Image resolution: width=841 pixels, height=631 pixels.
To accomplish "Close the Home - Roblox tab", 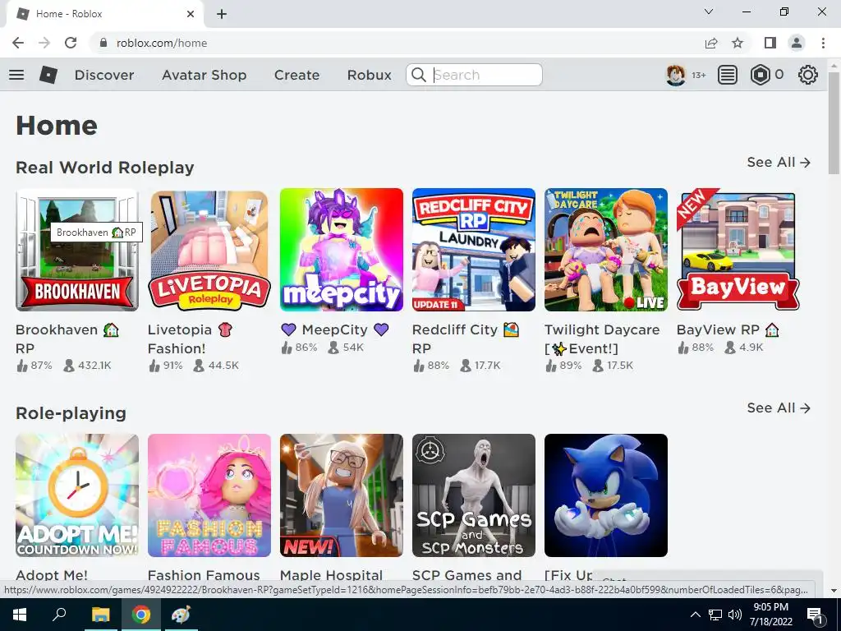I will pyautogui.click(x=191, y=14).
